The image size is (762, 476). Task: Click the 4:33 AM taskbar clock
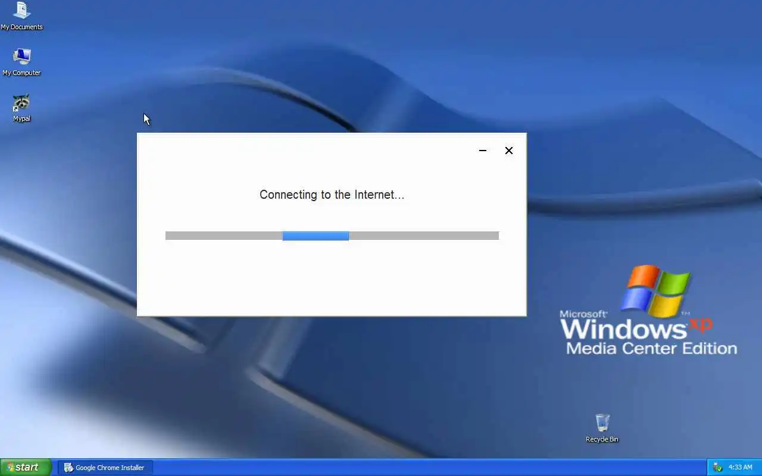(x=741, y=468)
